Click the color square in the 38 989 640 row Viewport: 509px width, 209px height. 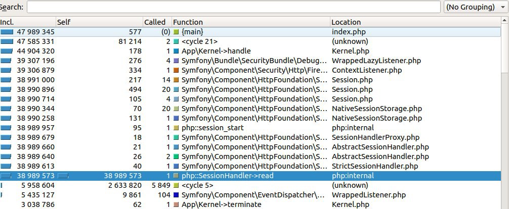click(x=176, y=156)
